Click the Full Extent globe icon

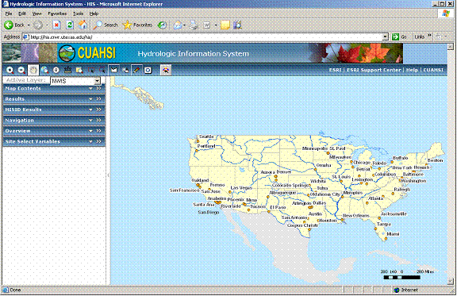click(44, 70)
